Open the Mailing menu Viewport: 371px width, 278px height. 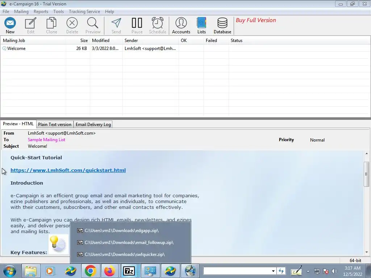[21, 11]
